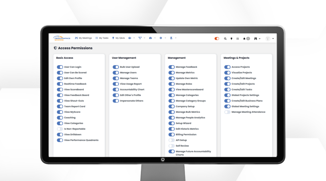Image resolution: width=326 pixels, height=181 pixels.
Task: Disable Manage Feedback switch
Action: pyautogui.click(x=172, y=67)
